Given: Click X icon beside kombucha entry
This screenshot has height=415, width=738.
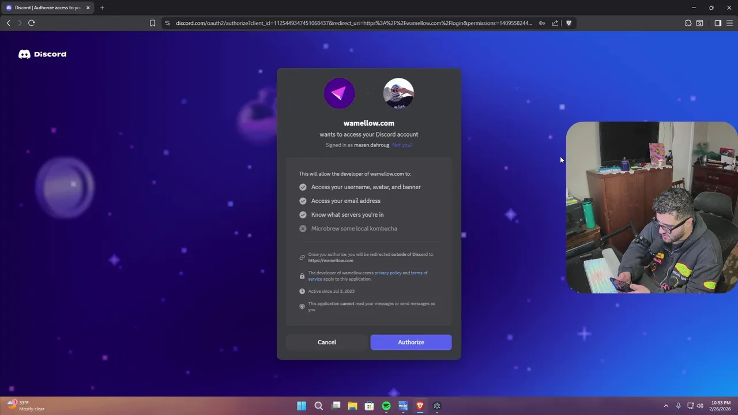Looking at the screenshot, I should (303, 228).
